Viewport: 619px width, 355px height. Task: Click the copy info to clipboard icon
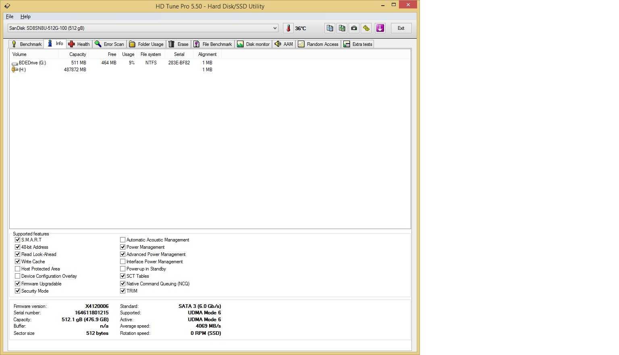330,28
